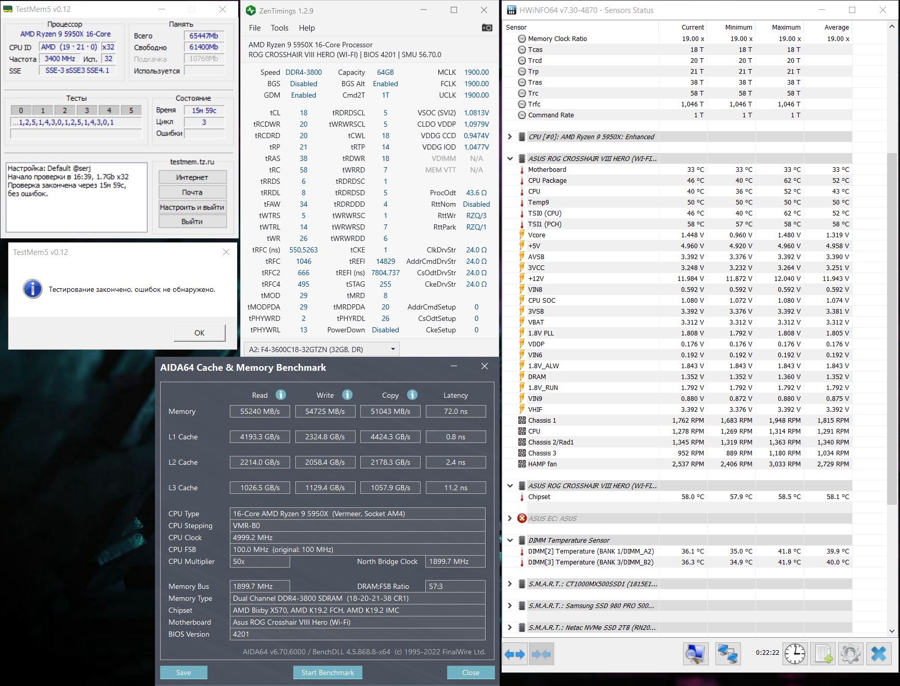
Task: Click the thermometer icon beside Chipset
Action: coord(522,497)
